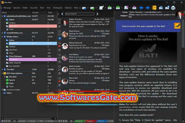Switch to Parked tab in message list
Viewport: 185px width, 123px height.
[101, 121]
